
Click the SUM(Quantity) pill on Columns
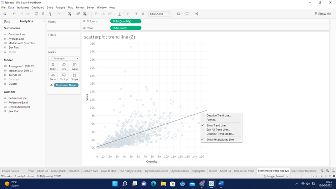126,21
